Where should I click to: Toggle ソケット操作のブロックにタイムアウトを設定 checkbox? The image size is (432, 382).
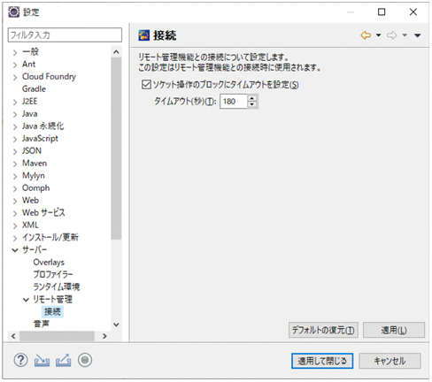pos(146,85)
